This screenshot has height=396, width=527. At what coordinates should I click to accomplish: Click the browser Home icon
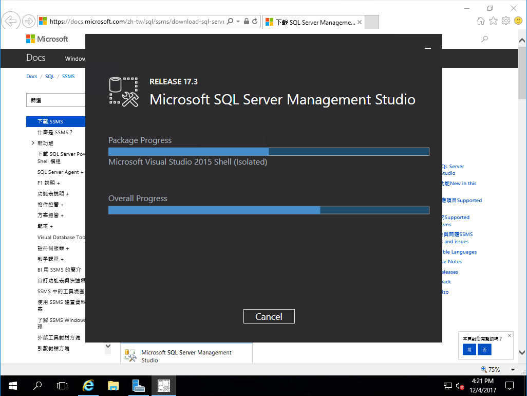coord(481,21)
